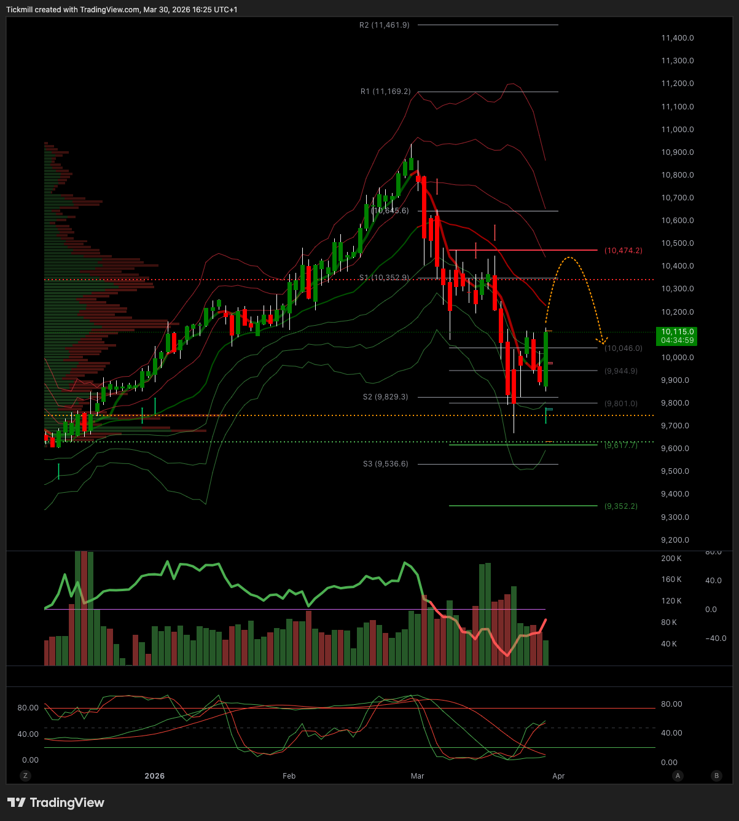Click the Tickmill attribution text at top

[x=123, y=9]
